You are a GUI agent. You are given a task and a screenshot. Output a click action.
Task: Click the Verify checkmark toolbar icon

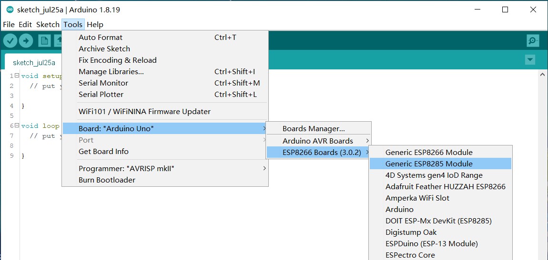[x=10, y=41]
